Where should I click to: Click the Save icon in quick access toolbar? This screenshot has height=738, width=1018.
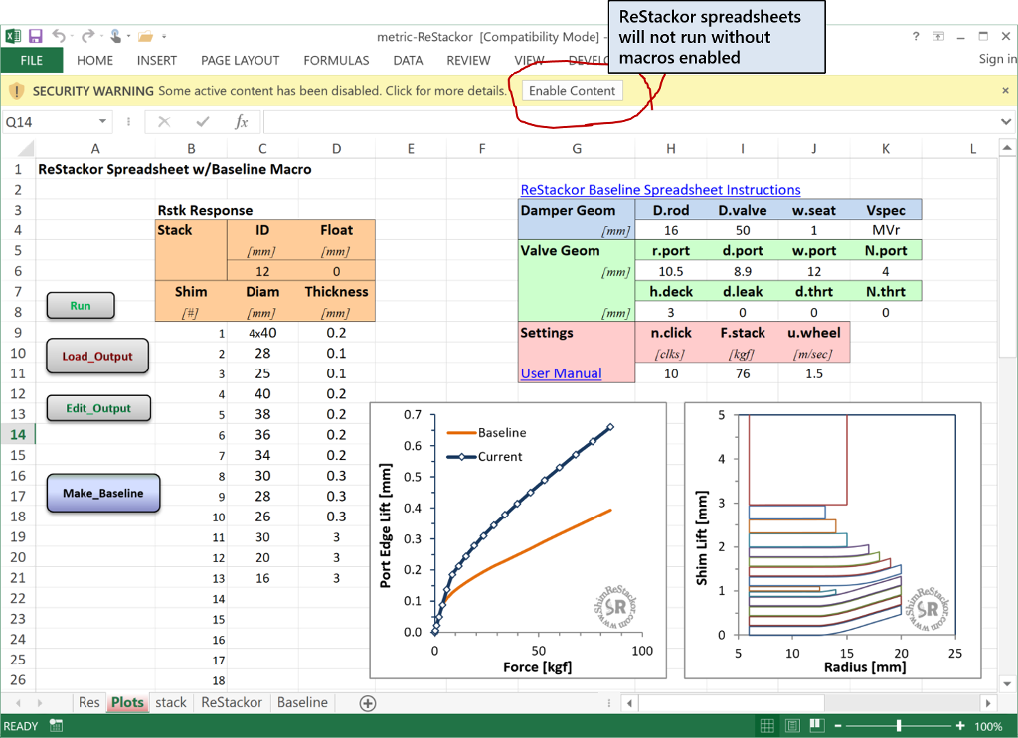coord(35,36)
